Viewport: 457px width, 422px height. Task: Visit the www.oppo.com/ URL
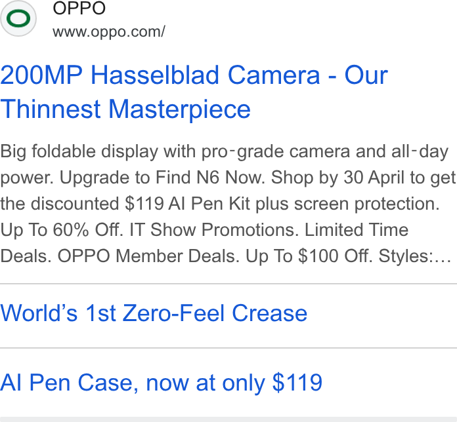(x=109, y=31)
